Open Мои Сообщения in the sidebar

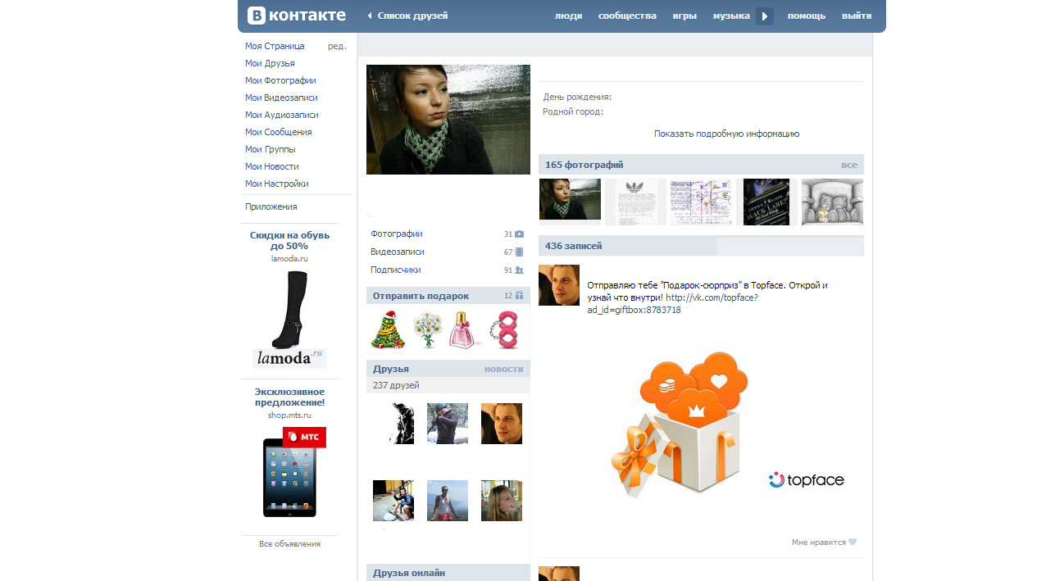coord(278,132)
